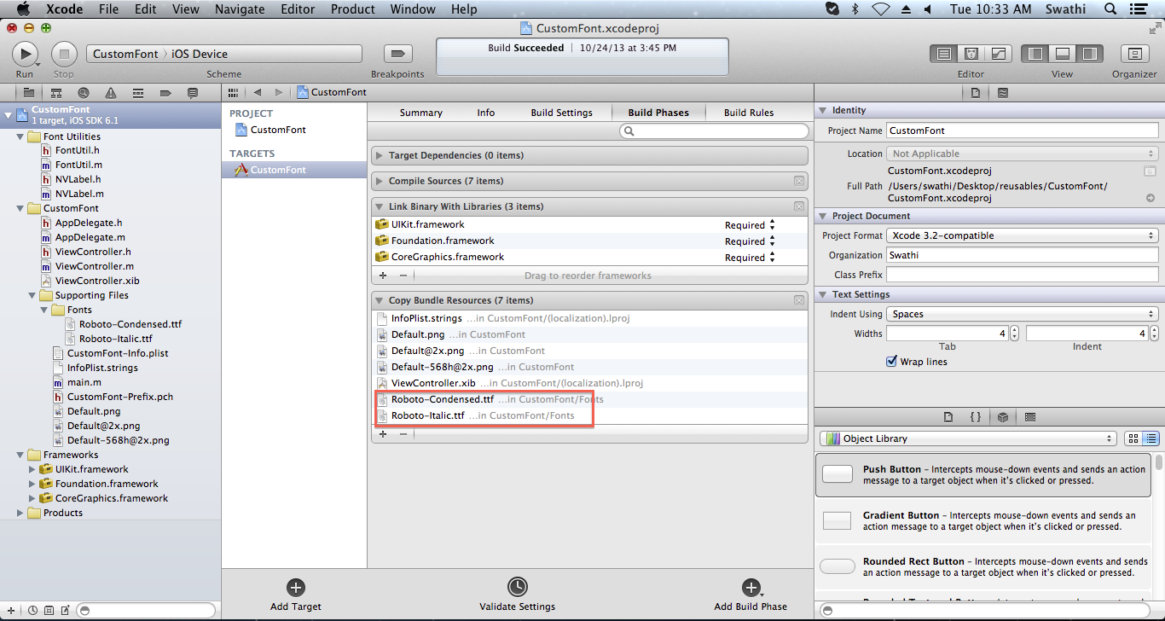Viewport: 1165px width, 621px height.
Task: Click the Indent width stepper
Action: tap(1154, 334)
